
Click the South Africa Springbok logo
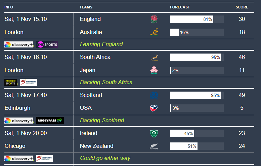point(154,57)
